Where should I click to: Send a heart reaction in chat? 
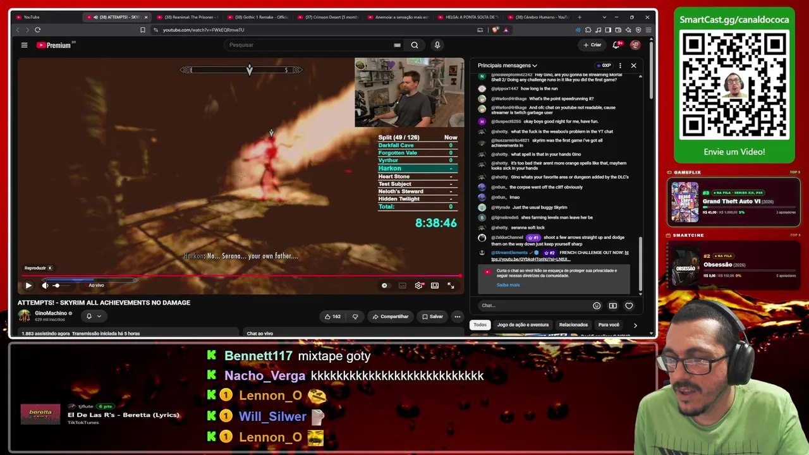[629, 306]
